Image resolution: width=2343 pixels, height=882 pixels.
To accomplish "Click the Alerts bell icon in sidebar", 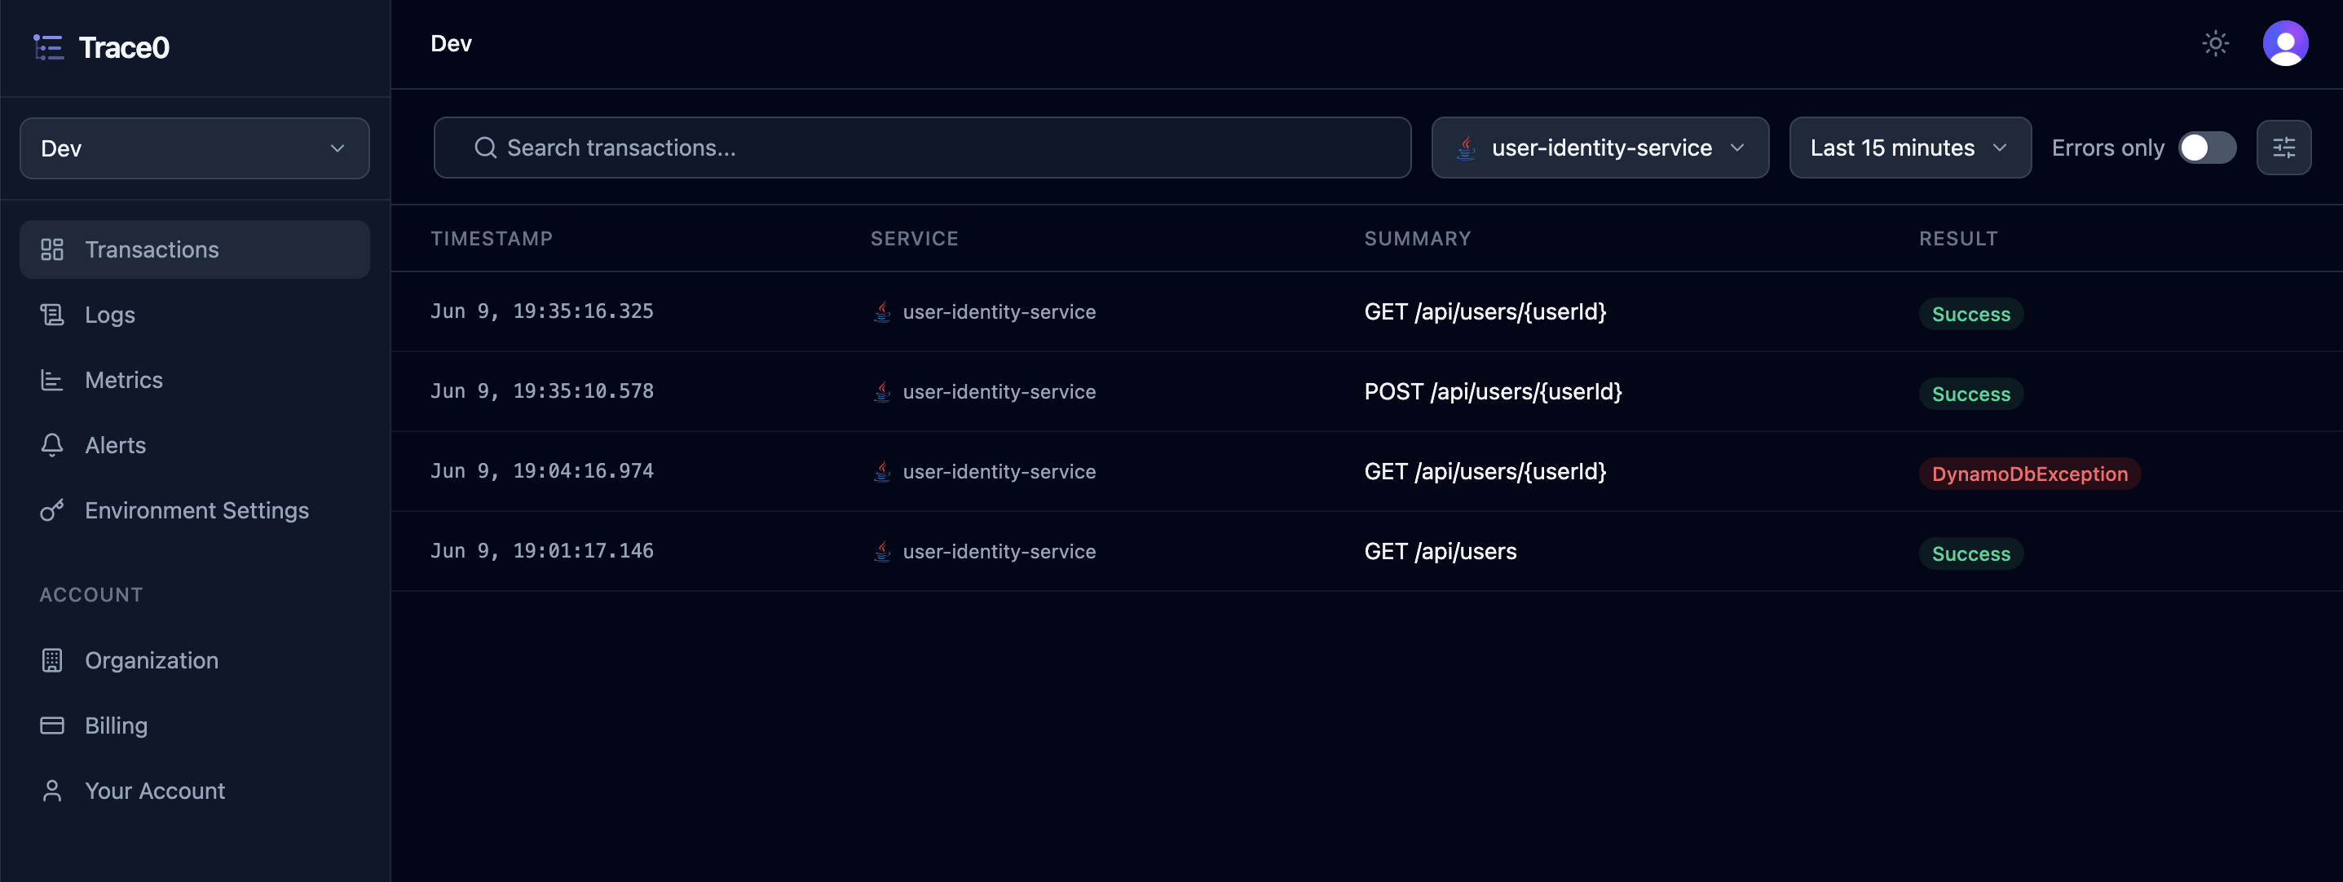I will point(52,446).
